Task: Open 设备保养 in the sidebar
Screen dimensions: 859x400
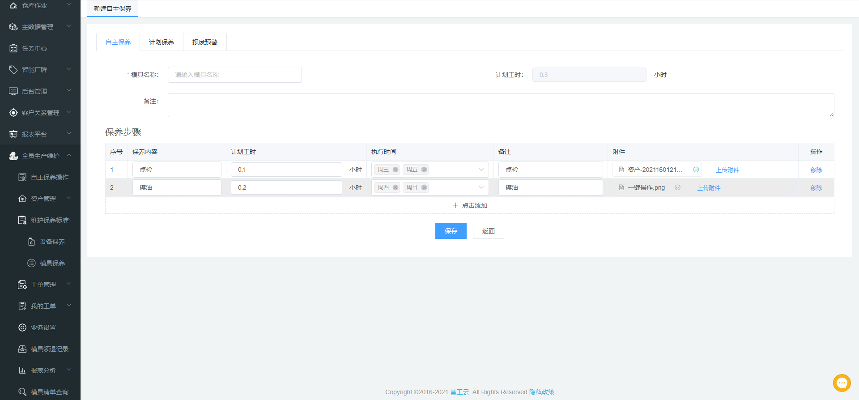Action: (52, 242)
